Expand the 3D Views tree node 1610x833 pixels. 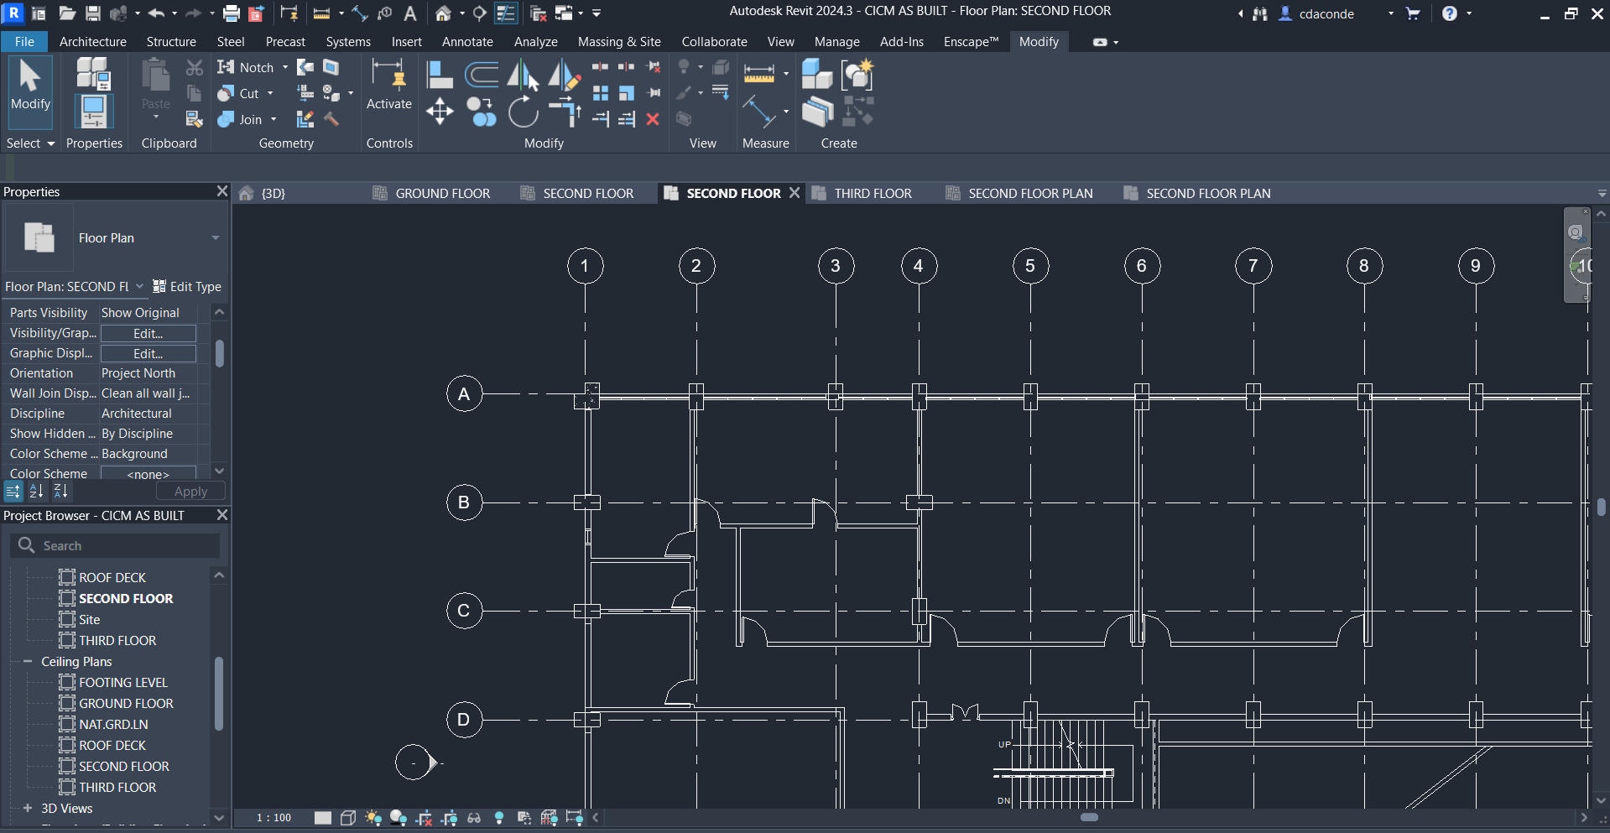click(x=28, y=809)
